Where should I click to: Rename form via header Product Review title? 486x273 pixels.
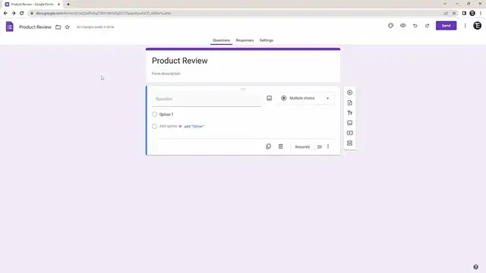point(36,27)
